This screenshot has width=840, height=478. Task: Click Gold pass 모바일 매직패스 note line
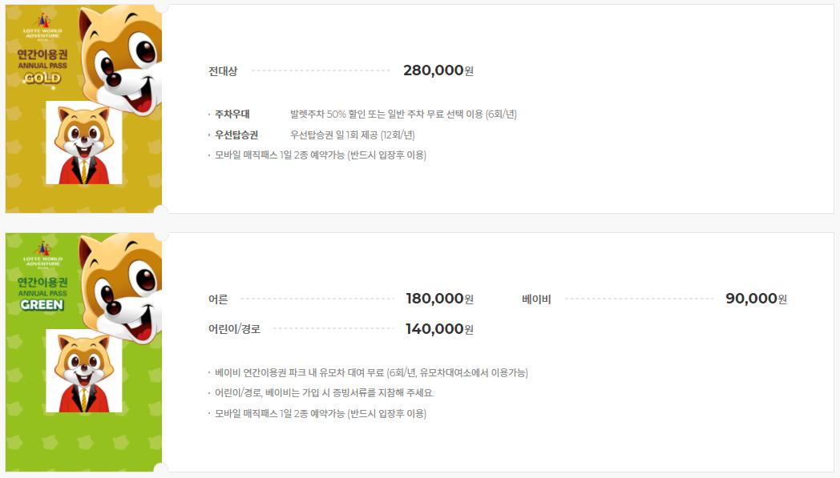pyautogui.click(x=321, y=155)
